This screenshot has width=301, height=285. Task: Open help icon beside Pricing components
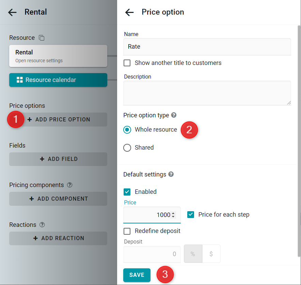click(x=69, y=185)
